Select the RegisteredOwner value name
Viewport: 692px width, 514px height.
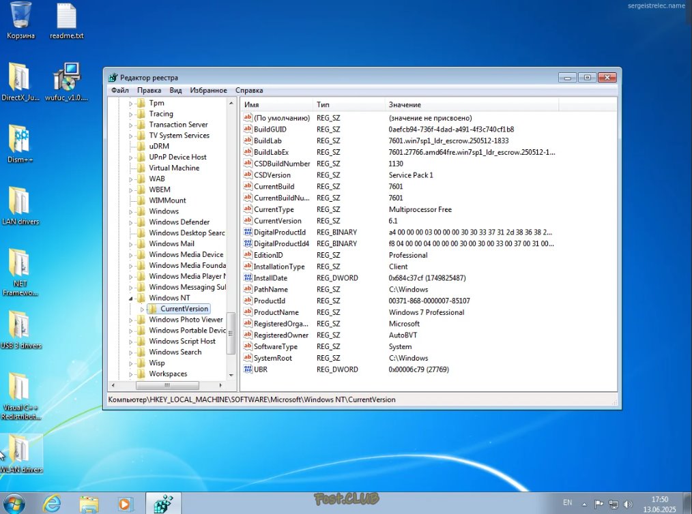coord(281,335)
